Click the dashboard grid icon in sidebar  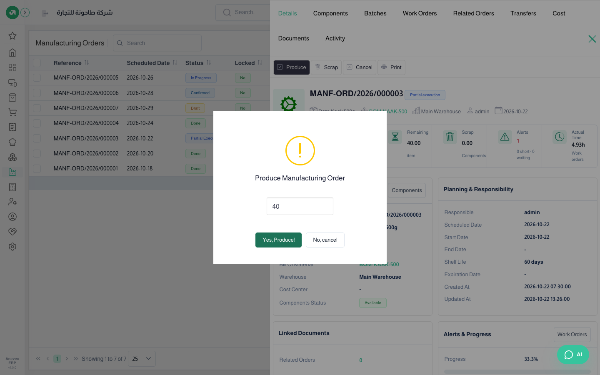[12, 67]
